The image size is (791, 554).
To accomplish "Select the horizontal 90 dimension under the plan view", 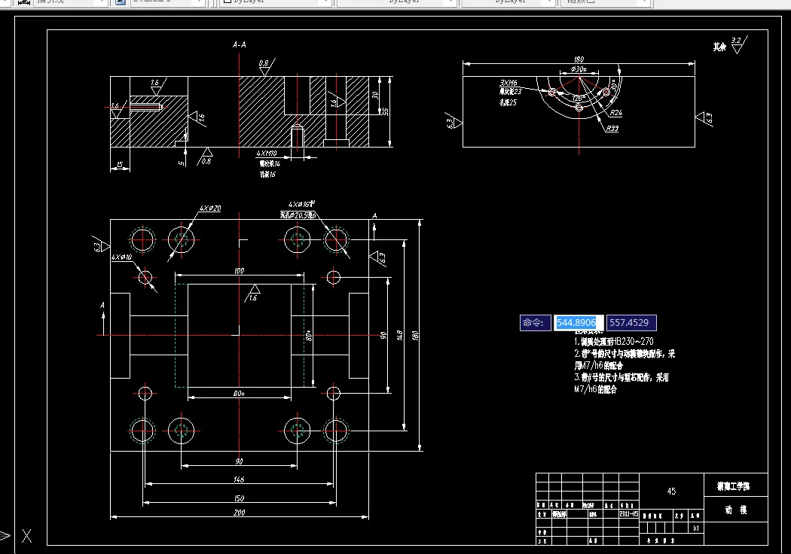I will [x=239, y=461].
